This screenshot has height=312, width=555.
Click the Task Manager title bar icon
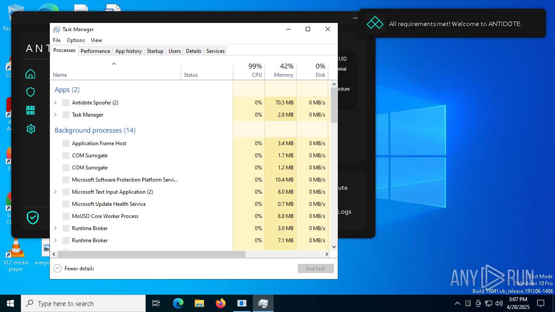[57, 29]
